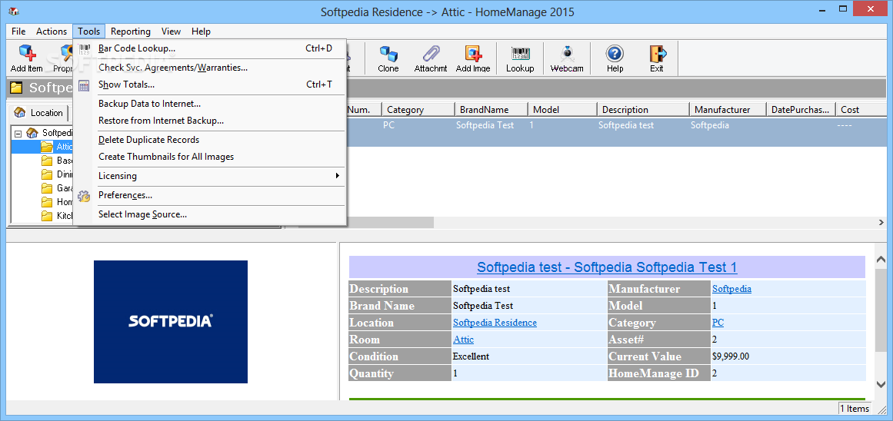Choose Bar Code Lookup from Tools menu
The image size is (893, 421).
(x=210, y=48)
